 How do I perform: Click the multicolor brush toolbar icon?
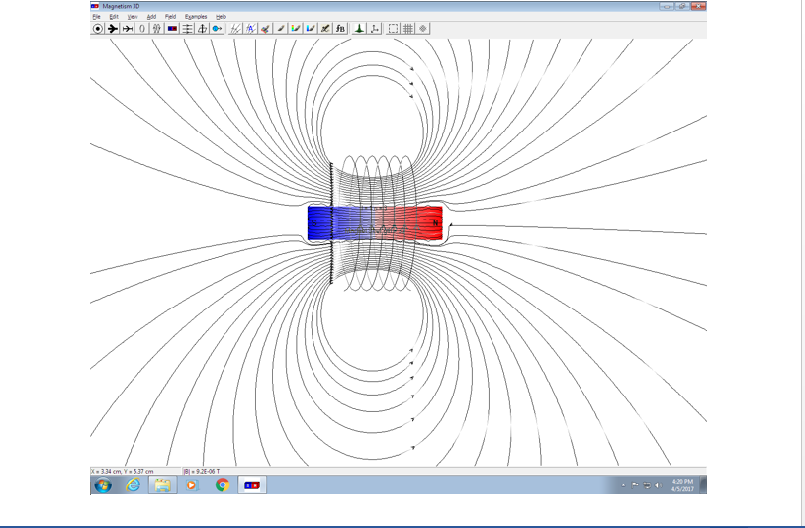tap(265, 29)
